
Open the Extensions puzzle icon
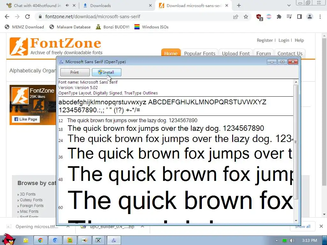tap(279, 17)
